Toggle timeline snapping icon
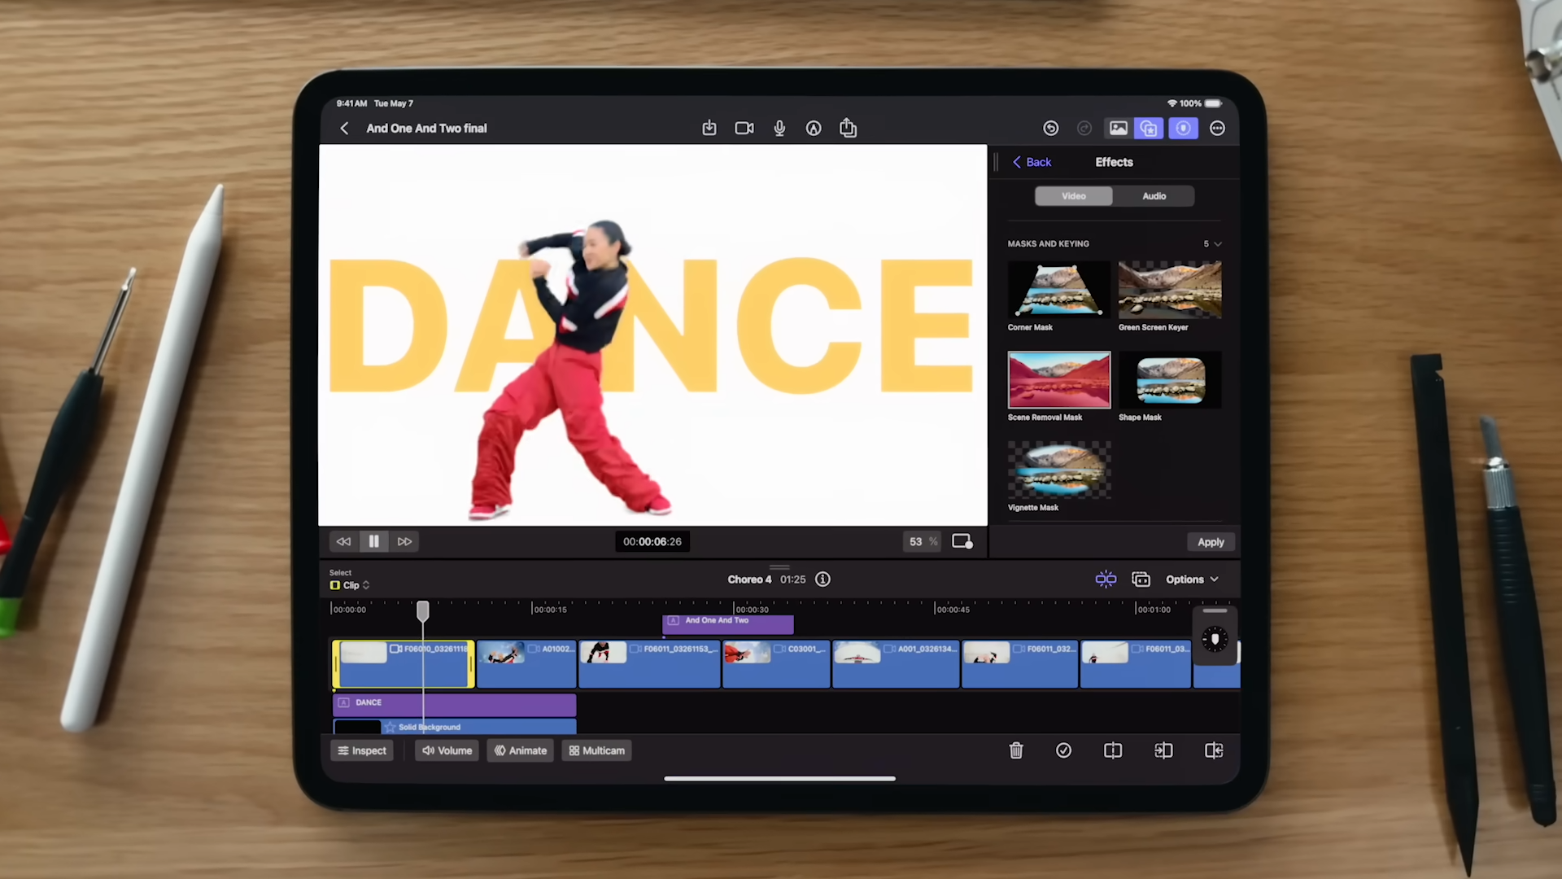 click(x=1106, y=579)
